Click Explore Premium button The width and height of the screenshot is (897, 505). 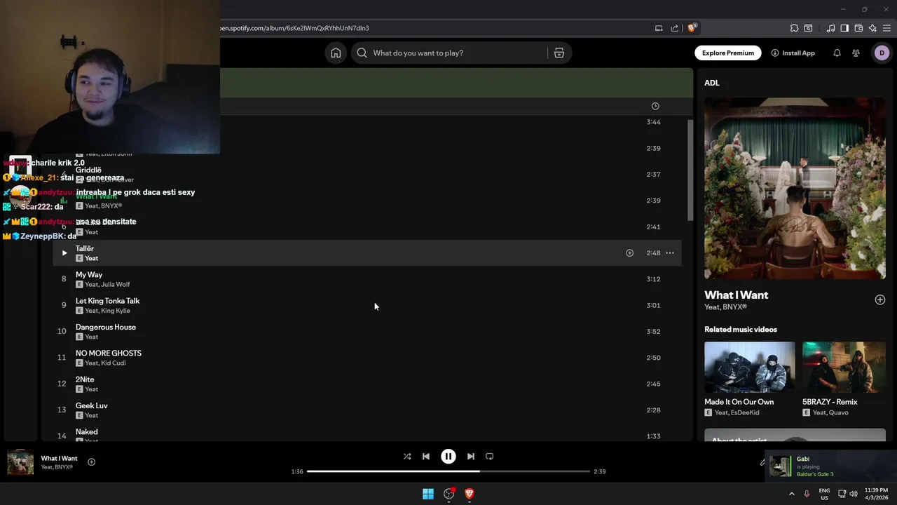click(727, 53)
